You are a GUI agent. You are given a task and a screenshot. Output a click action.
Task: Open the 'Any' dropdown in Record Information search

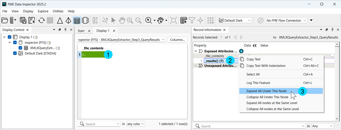pyautogui.click(x=322, y=126)
